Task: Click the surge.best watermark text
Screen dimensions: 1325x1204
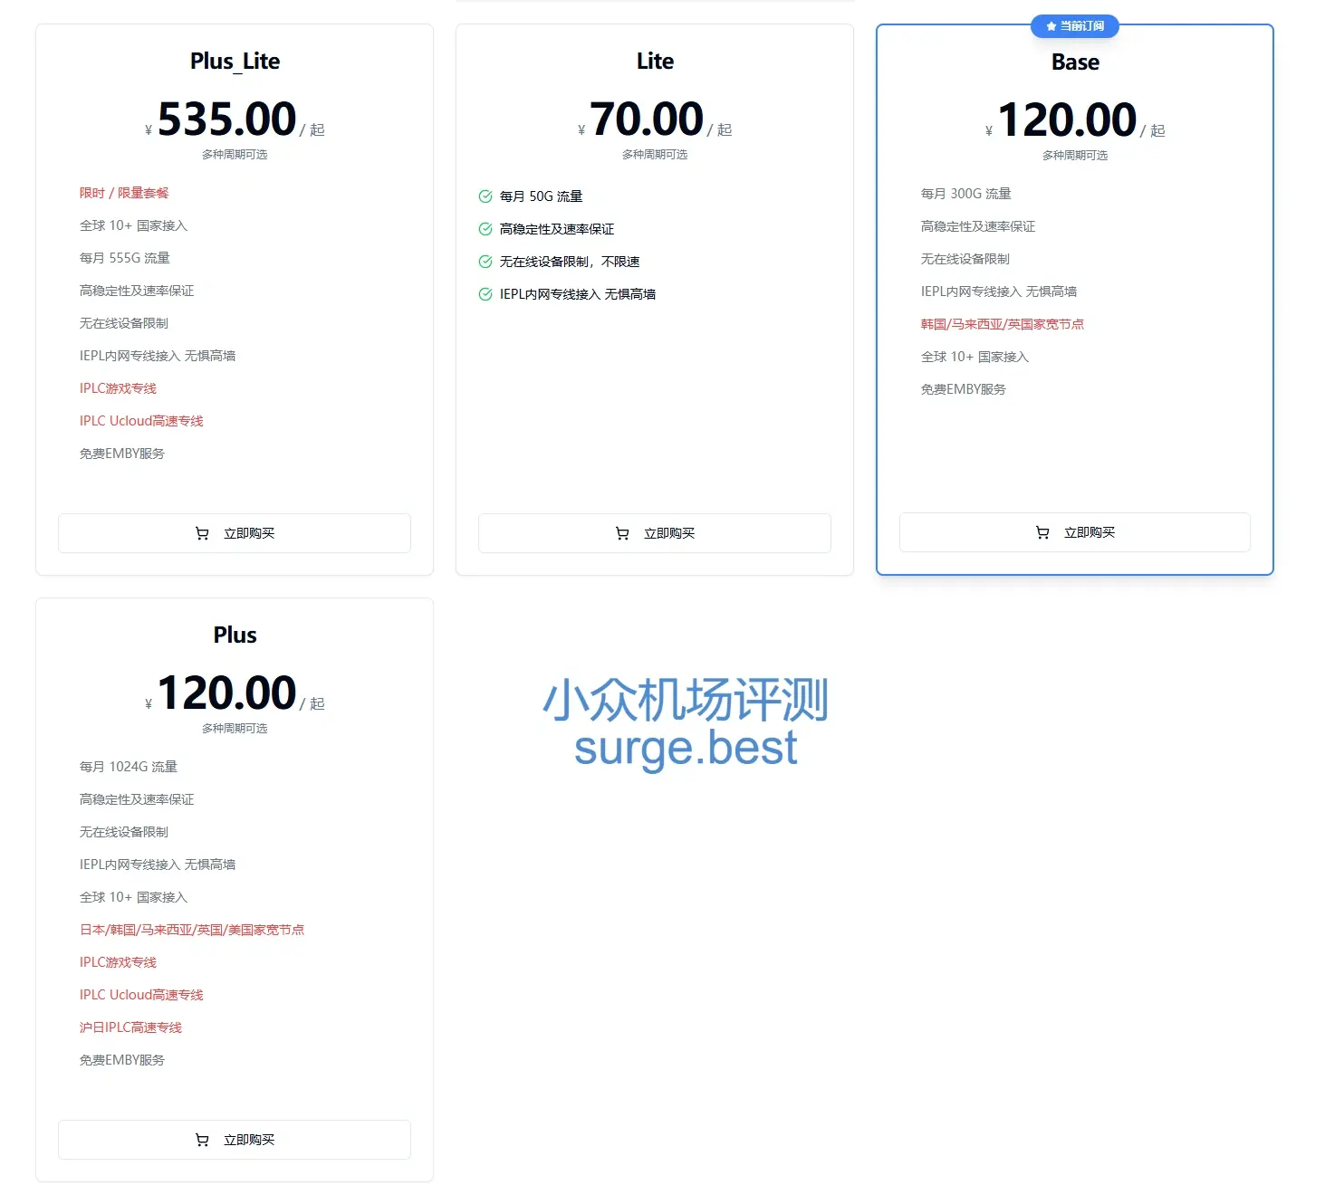Action: click(686, 748)
